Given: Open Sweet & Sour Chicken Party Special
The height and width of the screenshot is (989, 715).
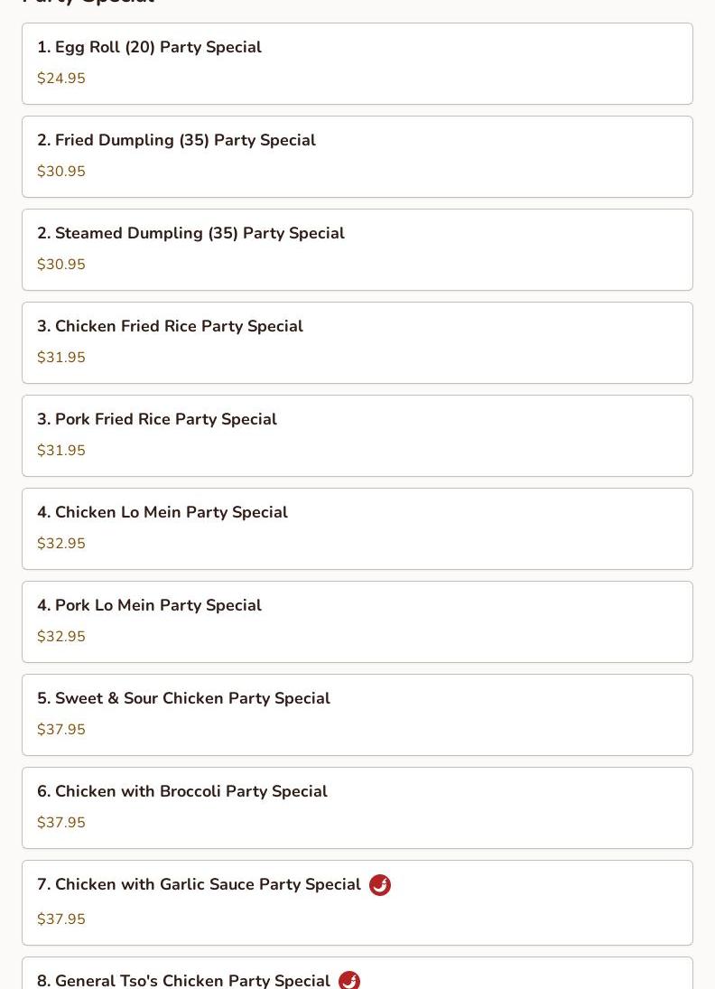Looking at the screenshot, I should [x=357, y=714].
